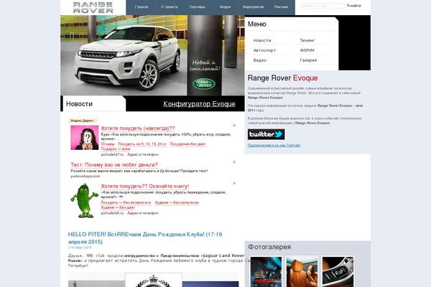The image size is (431, 287).
Task: Open 'Худеем — без диет' sublink
Action: pyautogui.click(x=118, y=207)
